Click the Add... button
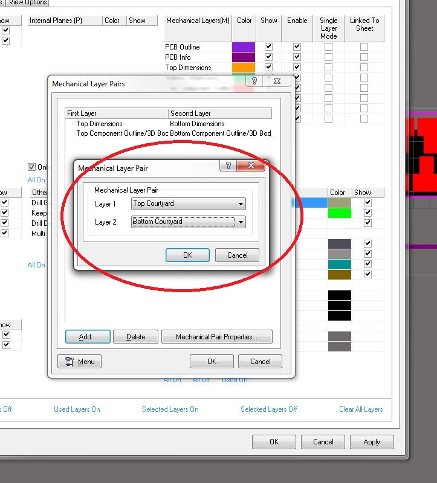This screenshot has height=483, width=437. tap(88, 337)
